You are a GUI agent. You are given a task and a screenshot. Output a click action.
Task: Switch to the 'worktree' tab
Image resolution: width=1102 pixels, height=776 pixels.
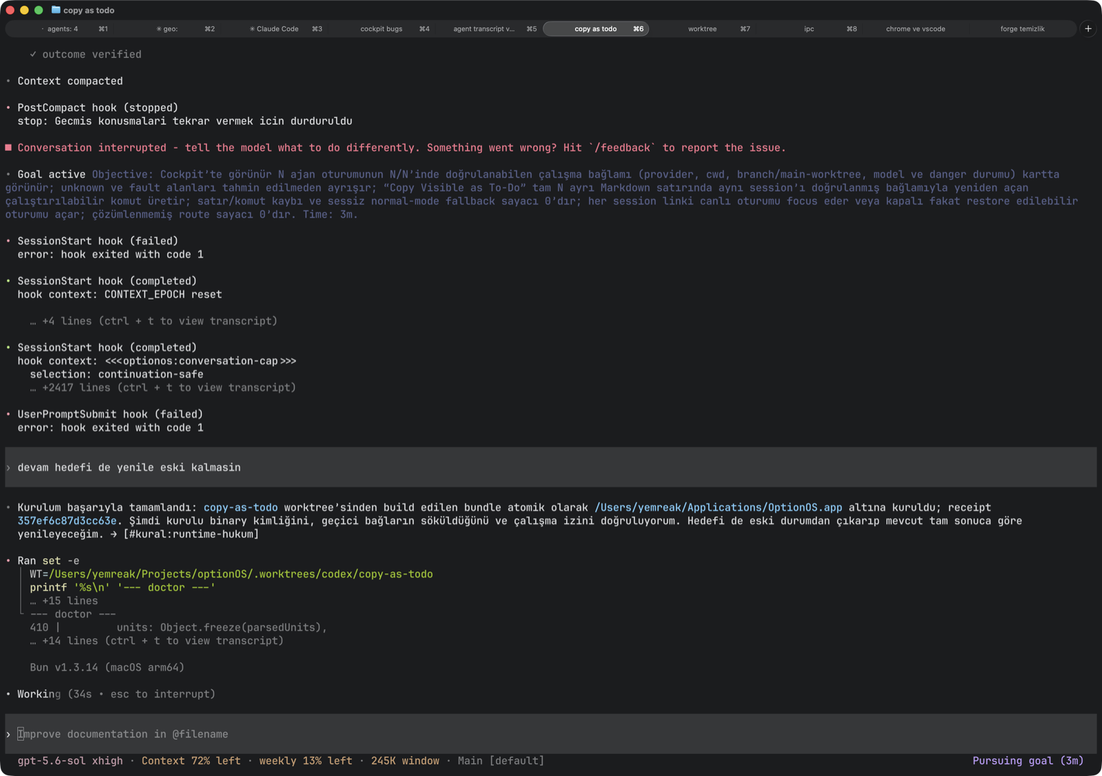point(703,29)
